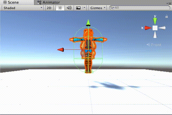The width and height of the screenshot is (172, 115).
Task: Open the image effects dropdown
Action: [x=80, y=8]
